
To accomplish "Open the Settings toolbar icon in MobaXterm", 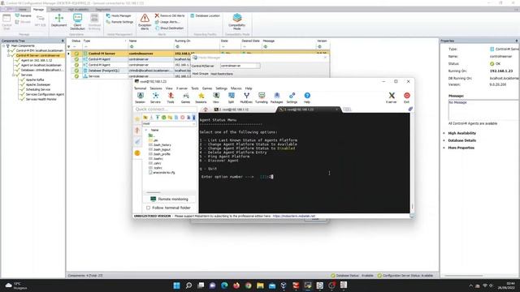I will click(292, 97).
